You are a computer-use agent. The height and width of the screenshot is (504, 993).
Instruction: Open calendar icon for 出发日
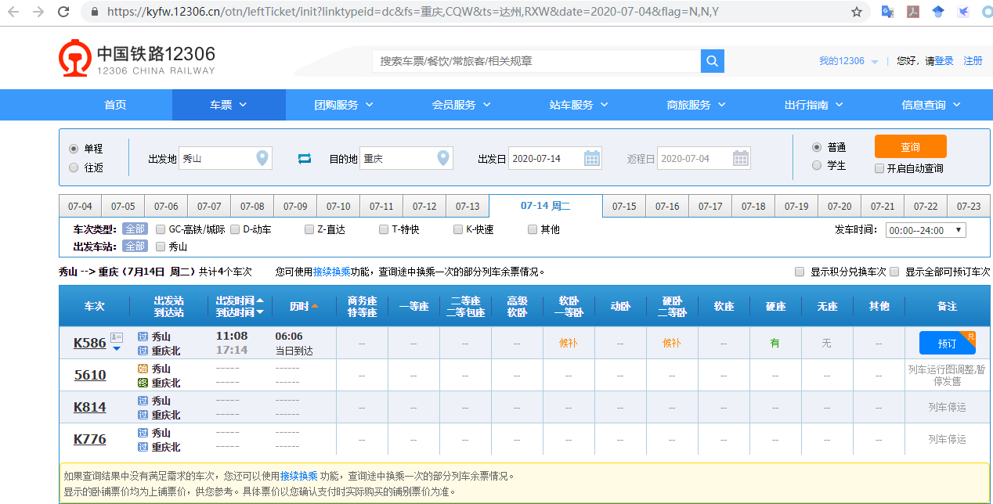(x=592, y=158)
